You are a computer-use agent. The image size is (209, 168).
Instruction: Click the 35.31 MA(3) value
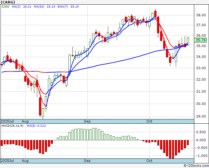coord(27,7)
